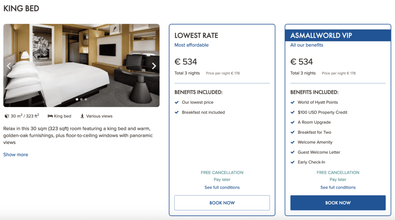Click the various views icon
395x220 pixels.
coord(82,116)
